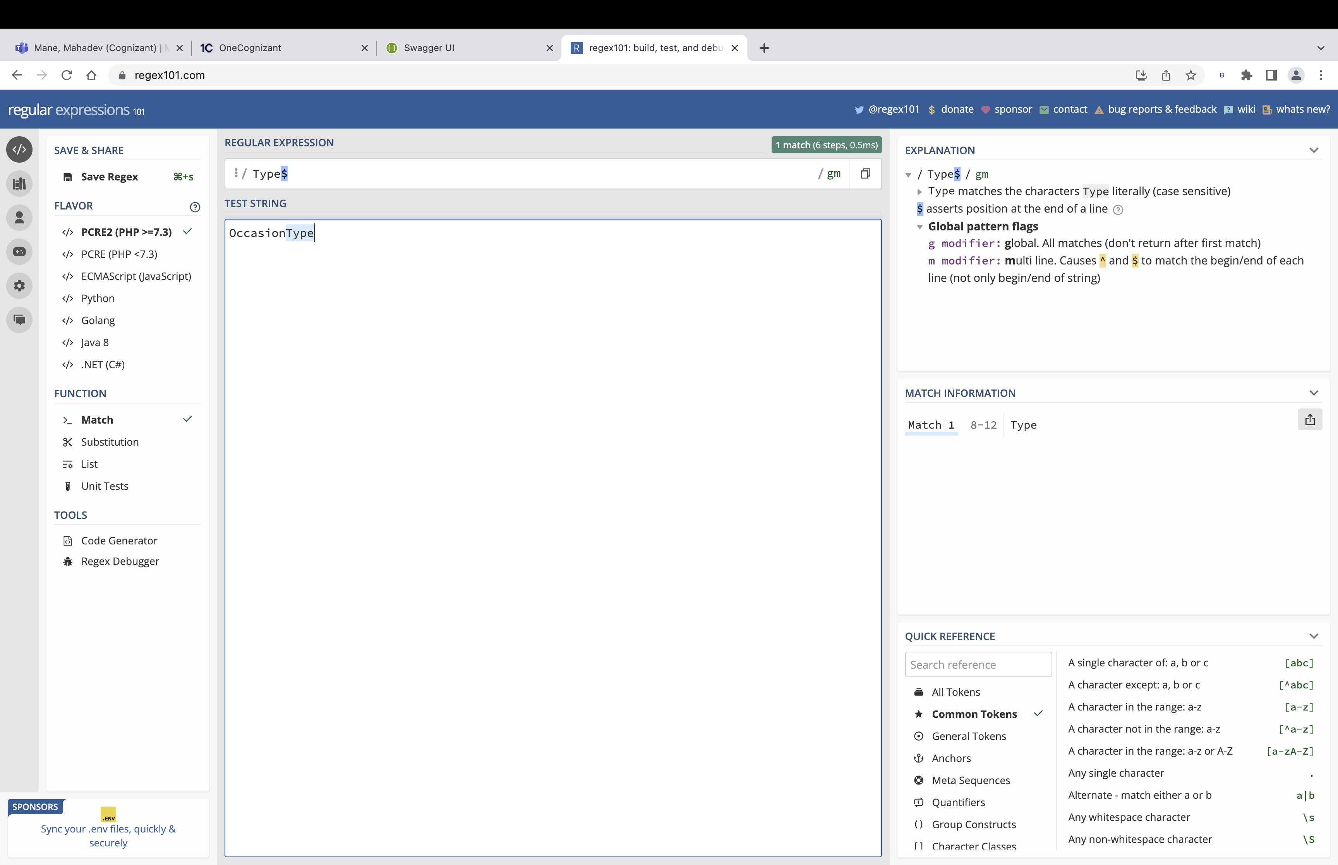Click the Code Generator tool icon

tap(68, 540)
